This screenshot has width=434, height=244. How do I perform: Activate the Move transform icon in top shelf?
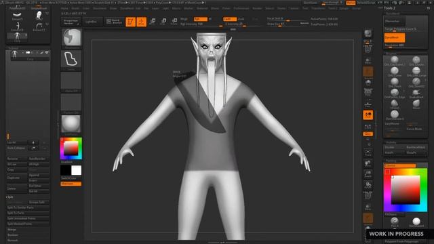(x=152, y=22)
